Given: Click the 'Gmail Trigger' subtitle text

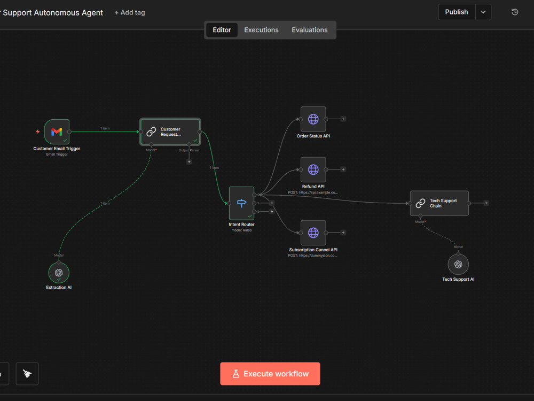Looking at the screenshot, I should click(x=57, y=155).
